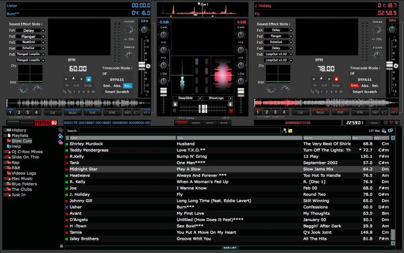Click the crossfader handle in the mixer
The height and width of the screenshot is (253, 404).
click(203, 108)
